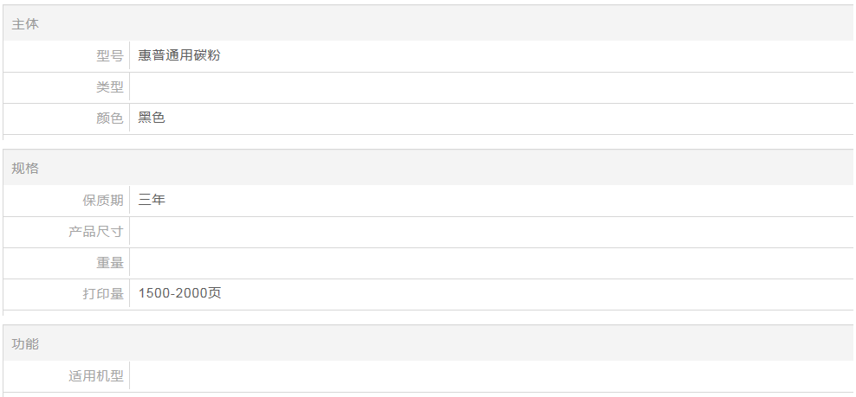
Task: Click the 打印量 field label
Action: 102,294
